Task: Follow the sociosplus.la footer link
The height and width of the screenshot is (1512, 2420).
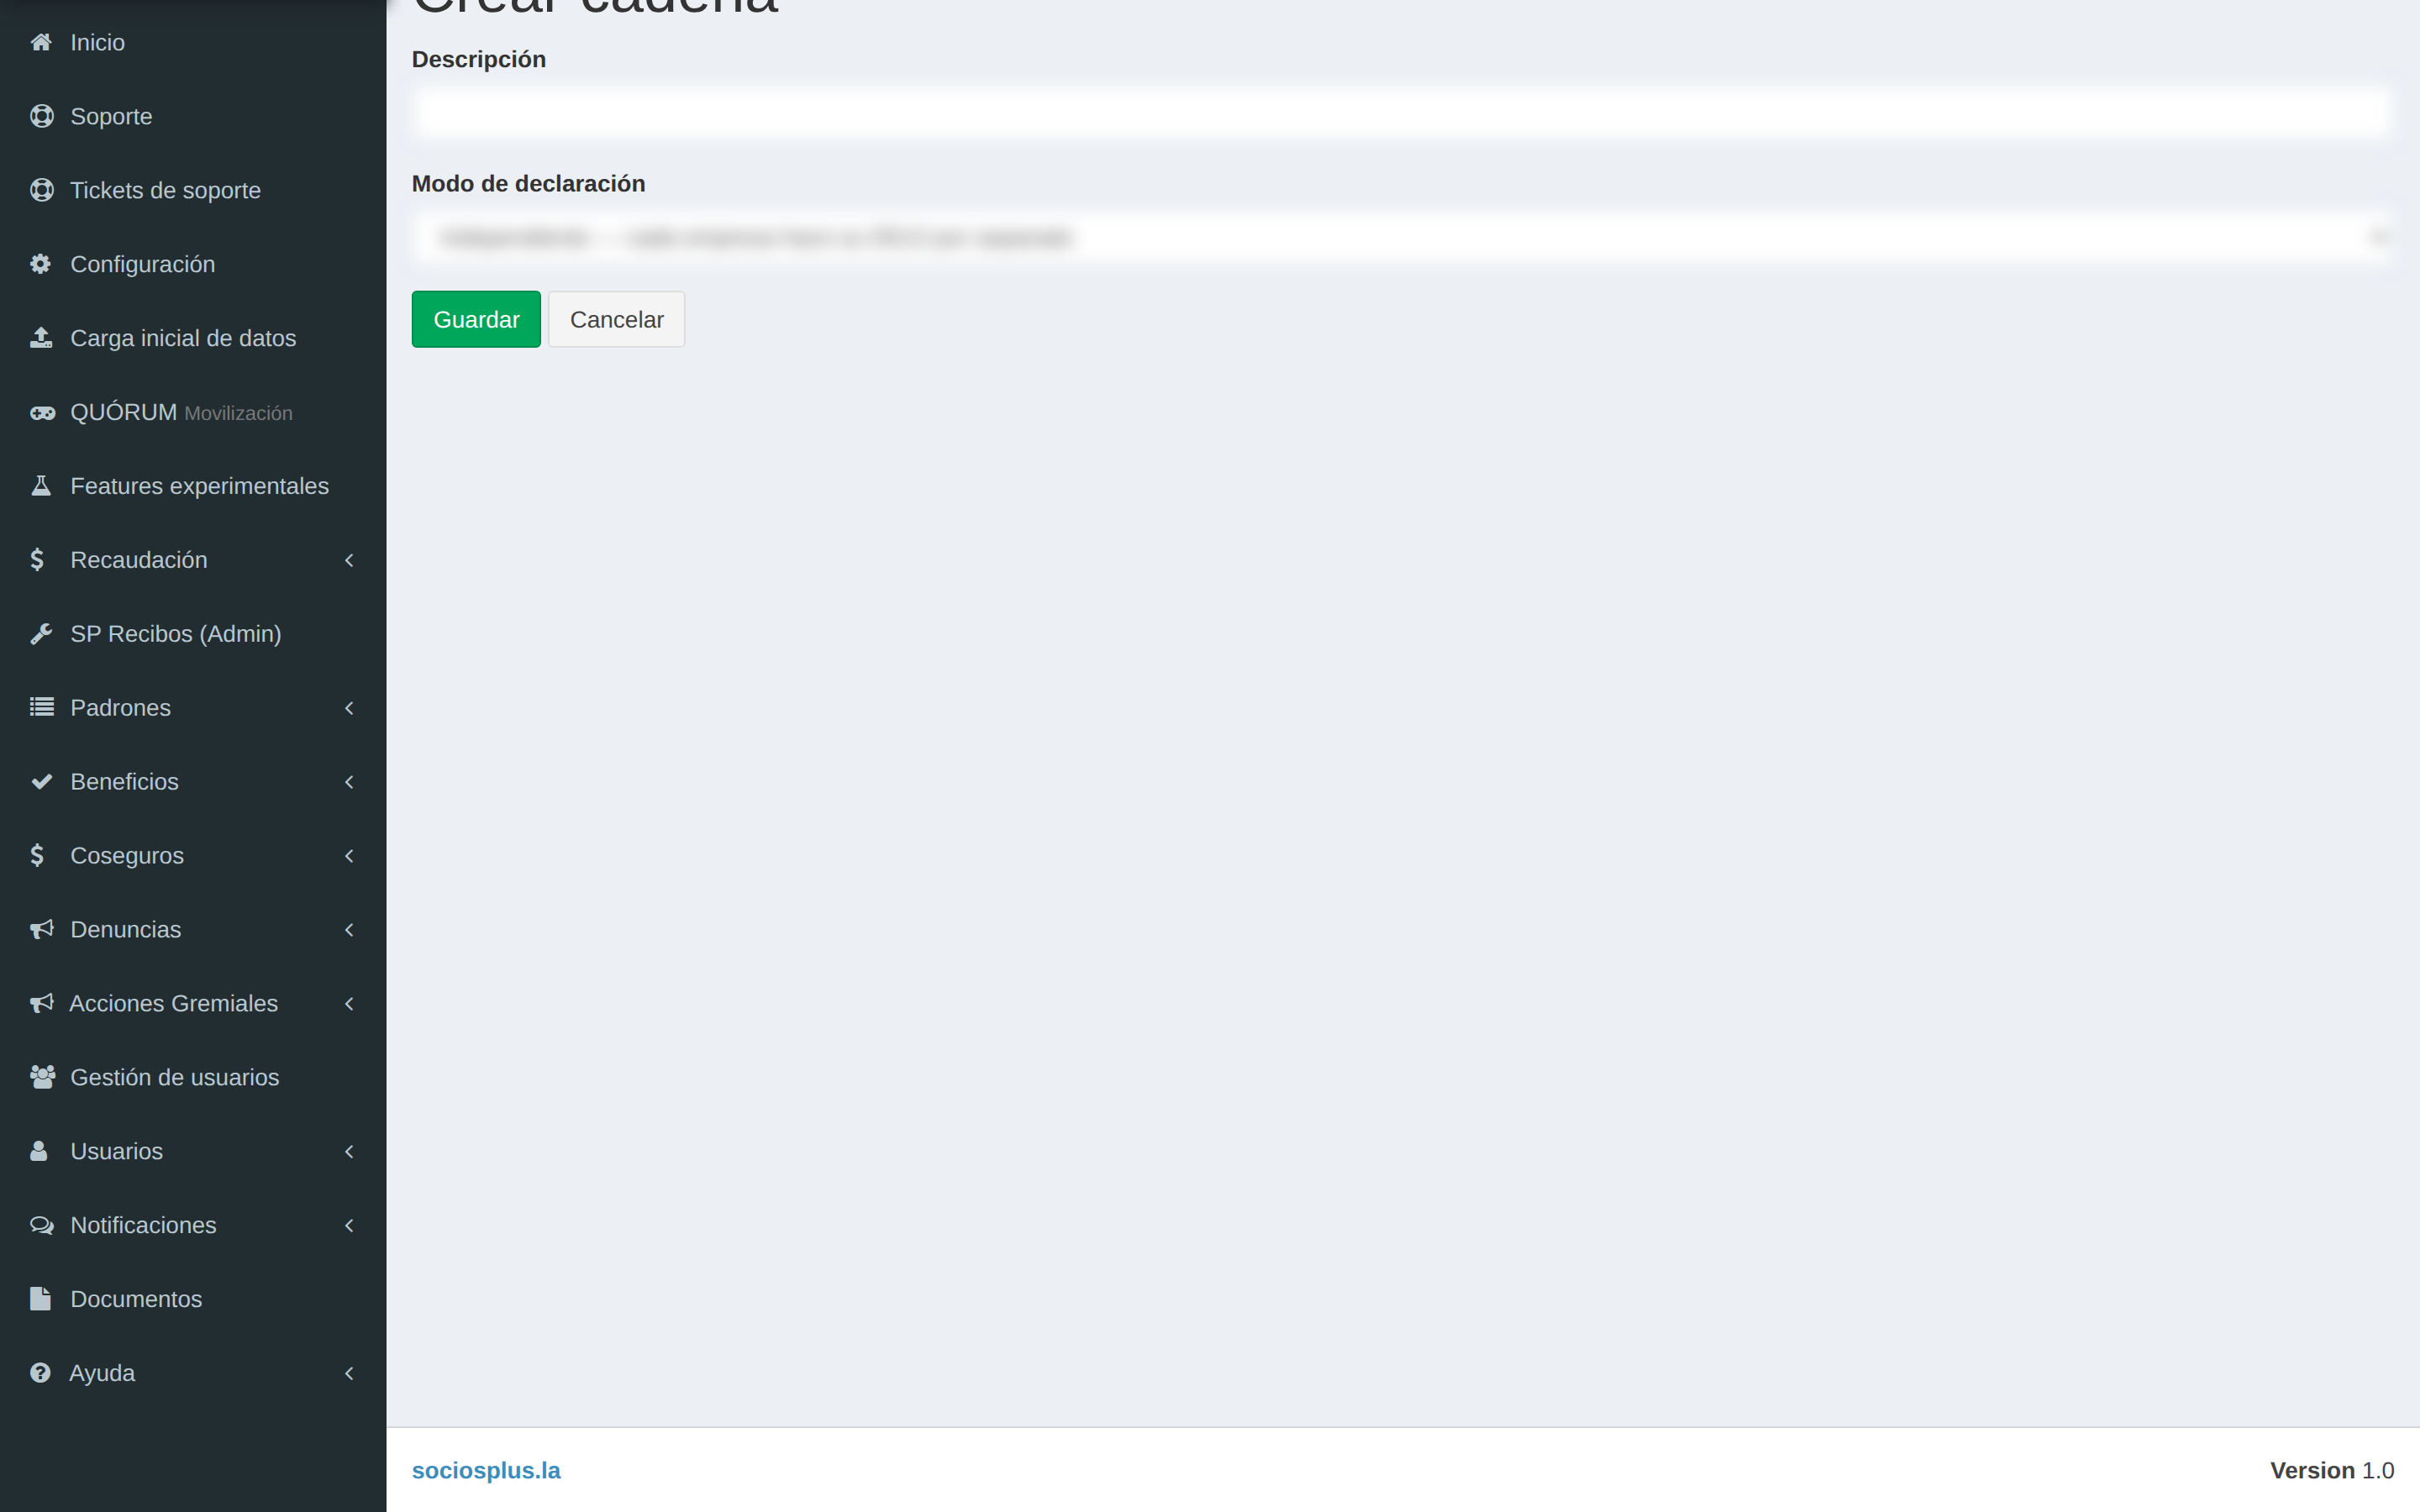Action: [x=486, y=1470]
